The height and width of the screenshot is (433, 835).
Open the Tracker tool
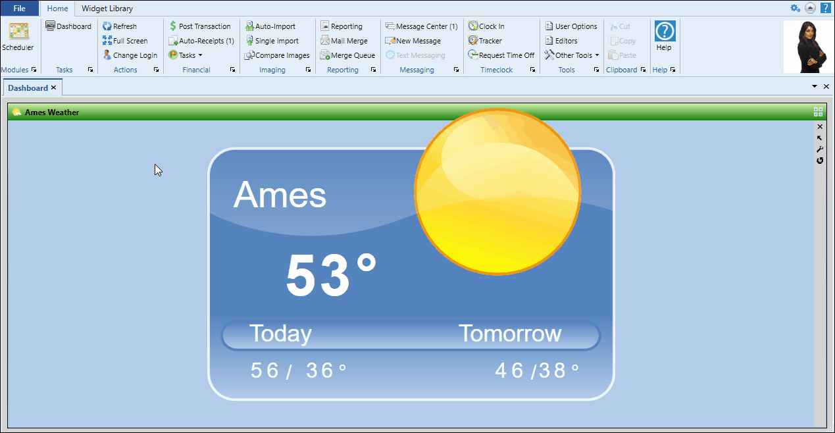(485, 41)
